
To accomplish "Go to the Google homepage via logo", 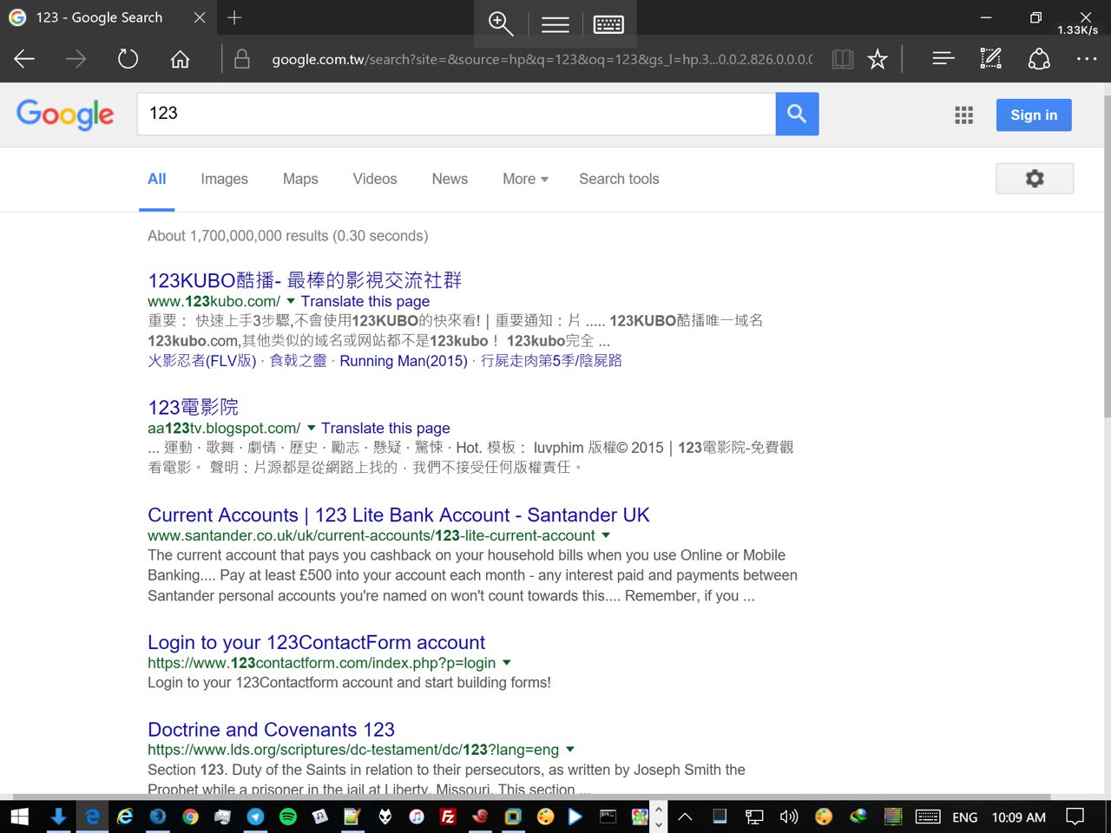I will tap(65, 115).
